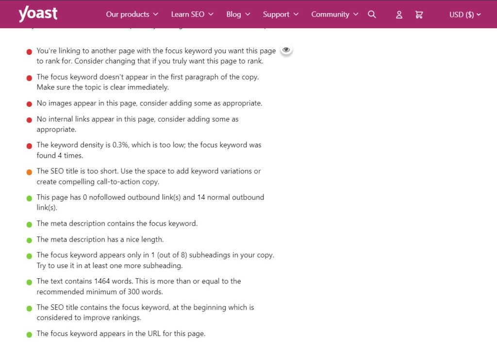Expand the Learn SEO dropdown
This screenshot has height=352, width=497.
tap(192, 15)
